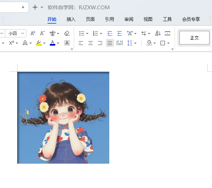Click the new tab plus button
Screen dimensions: 212x188
coord(35,7)
